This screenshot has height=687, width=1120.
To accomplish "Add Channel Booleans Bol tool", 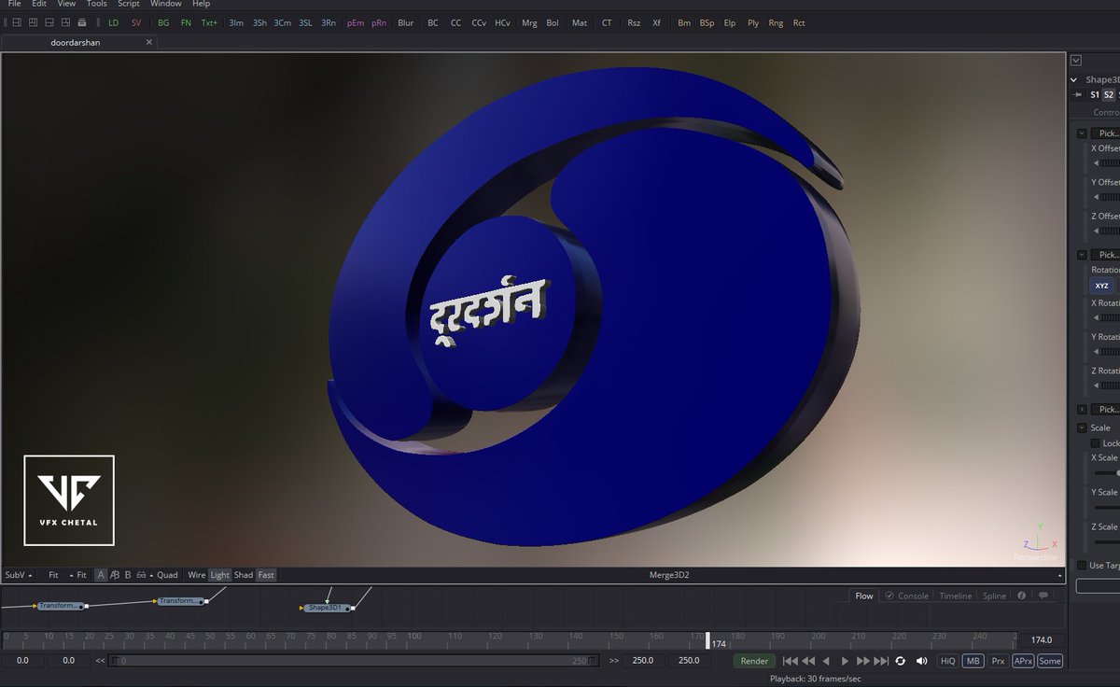I will coord(553,22).
